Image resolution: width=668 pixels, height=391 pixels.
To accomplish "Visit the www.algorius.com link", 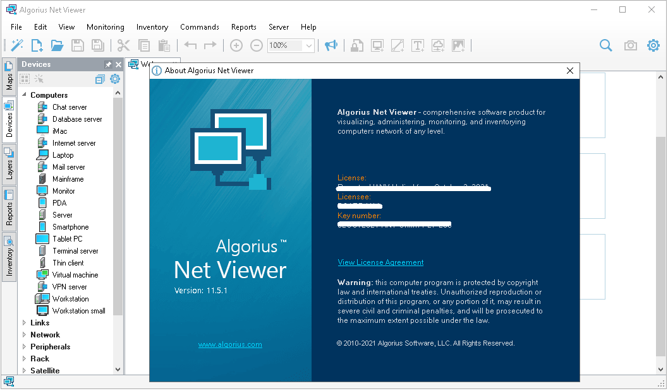I will (230, 344).
